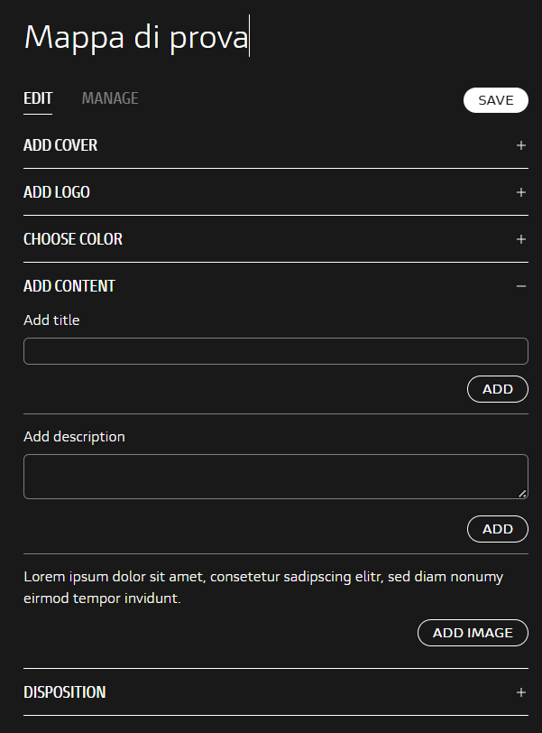Click the plus icon beside CHOOSE COLOR
This screenshot has width=542, height=733.
(x=521, y=239)
